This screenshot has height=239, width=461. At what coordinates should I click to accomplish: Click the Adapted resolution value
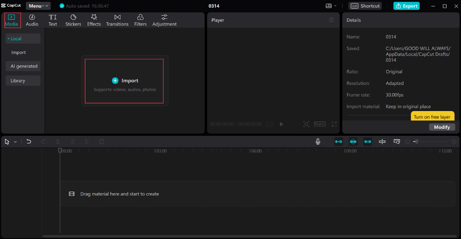(x=394, y=83)
